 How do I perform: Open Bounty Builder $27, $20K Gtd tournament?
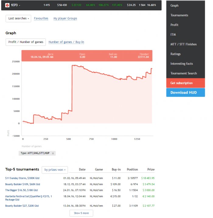(22, 206)
